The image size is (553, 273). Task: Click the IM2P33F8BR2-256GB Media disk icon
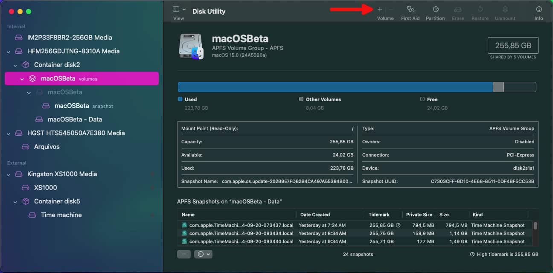point(18,38)
